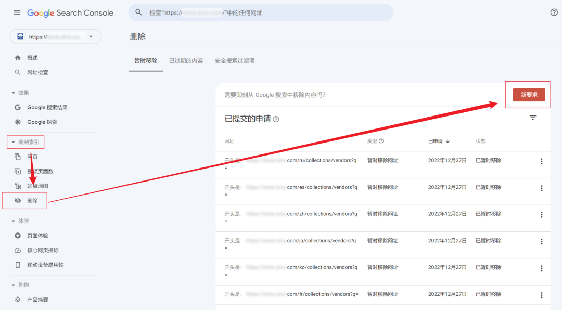Click the URL inspection search field
562x310 pixels.
click(260, 11)
